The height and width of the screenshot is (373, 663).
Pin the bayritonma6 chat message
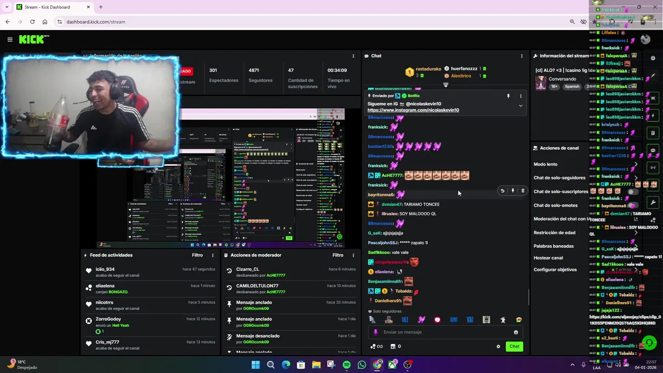pos(513,191)
